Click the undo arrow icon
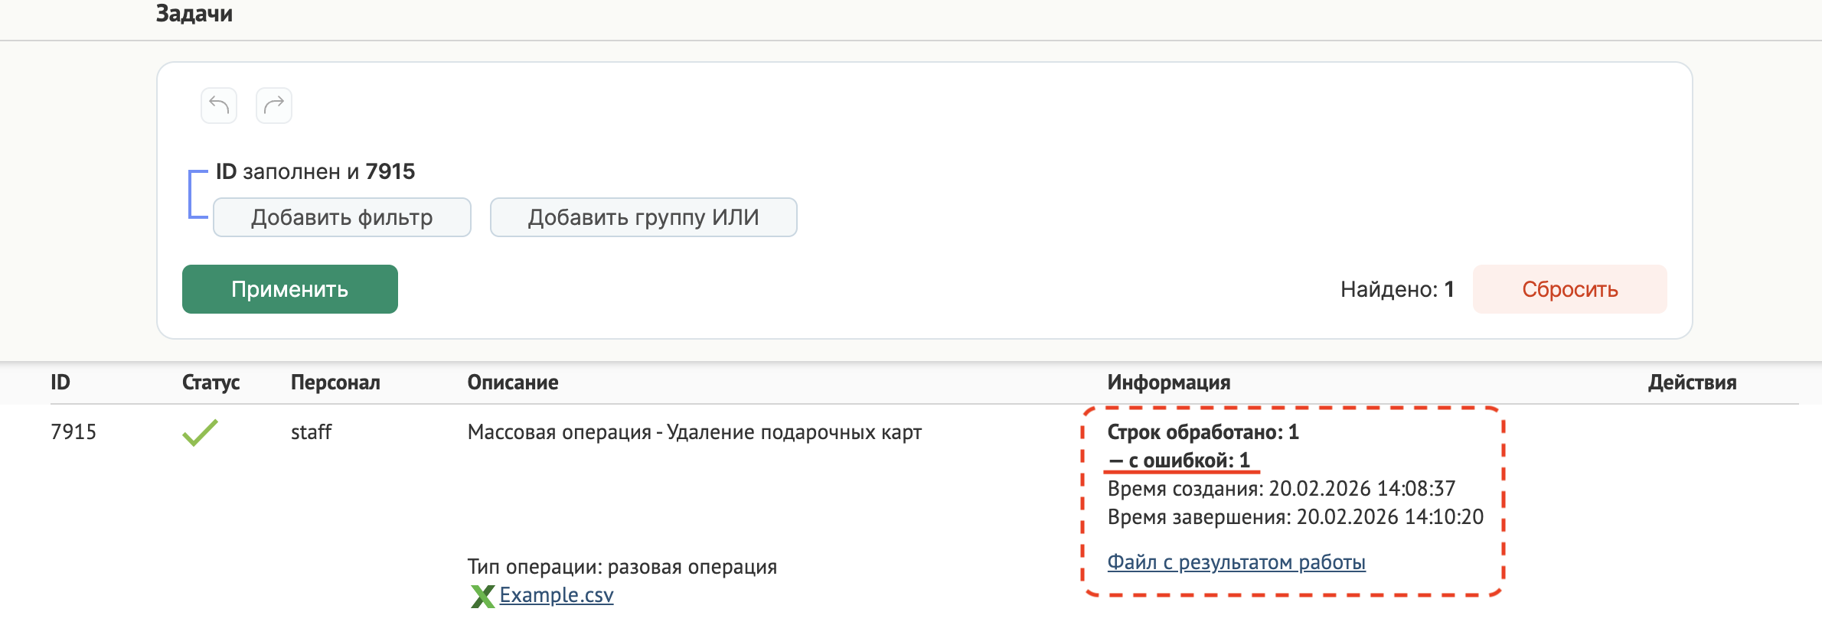Image resolution: width=1822 pixels, height=638 pixels. (219, 106)
